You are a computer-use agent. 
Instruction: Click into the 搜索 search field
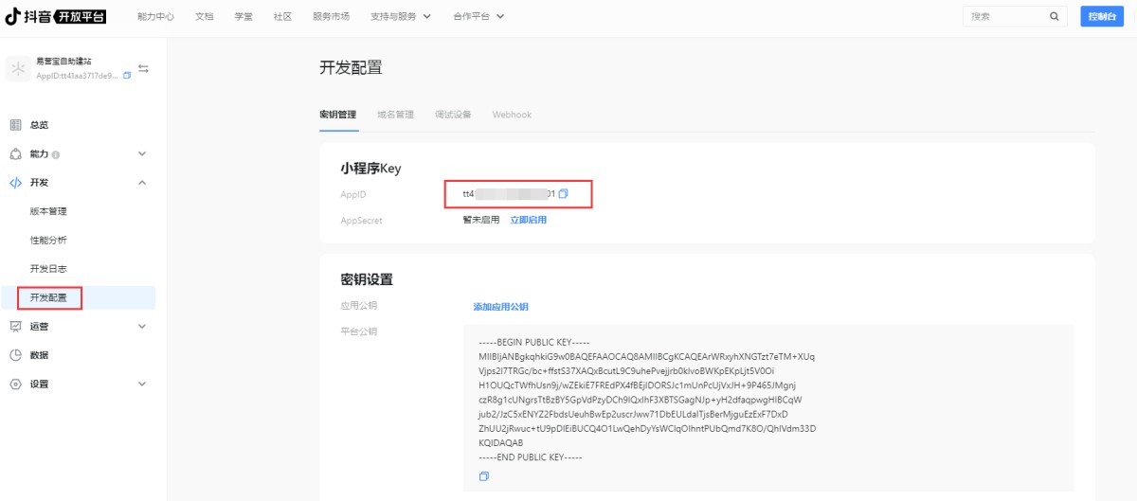click(1004, 17)
